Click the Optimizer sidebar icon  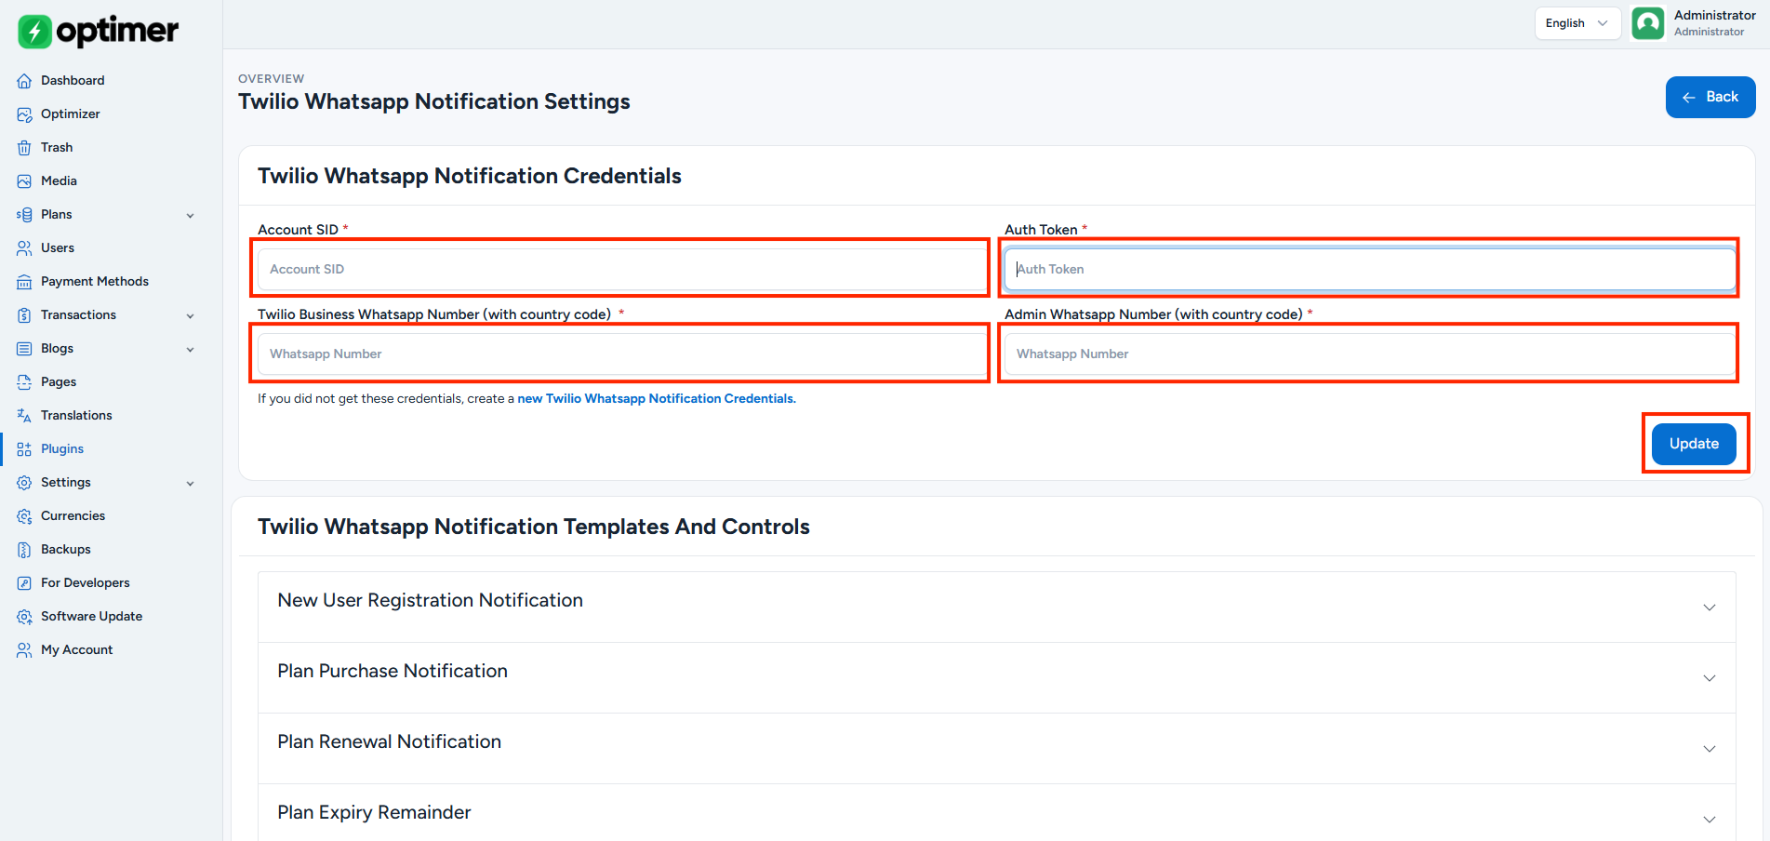pos(24,114)
